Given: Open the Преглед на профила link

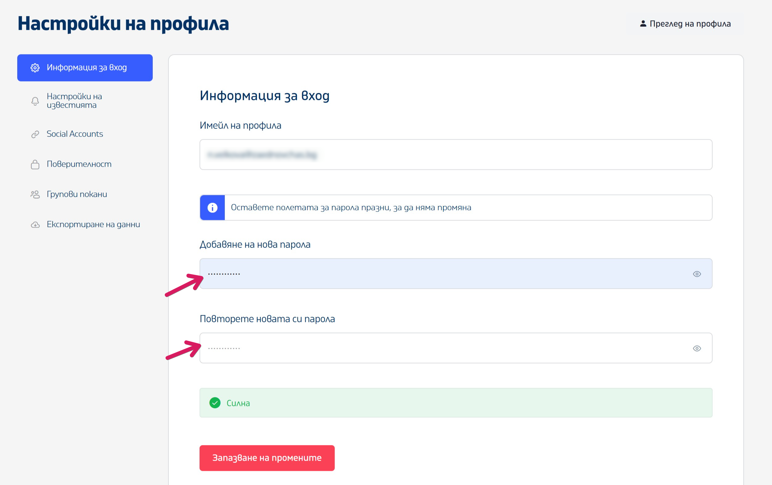Looking at the screenshot, I should (690, 24).
